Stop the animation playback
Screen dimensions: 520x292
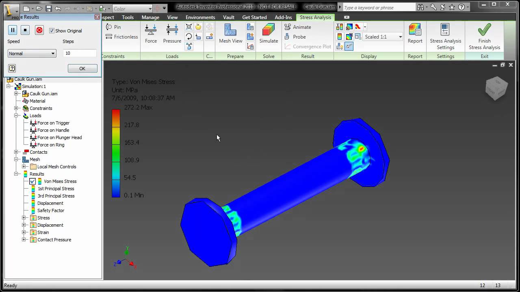pos(25,30)
